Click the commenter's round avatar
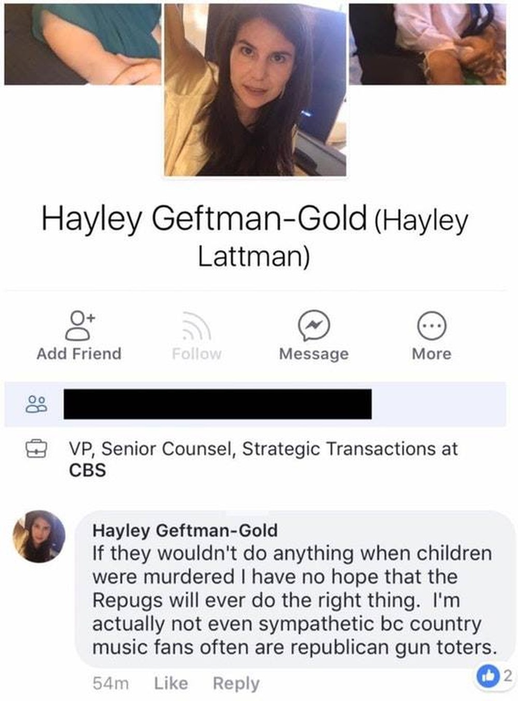 pos(39,537)
